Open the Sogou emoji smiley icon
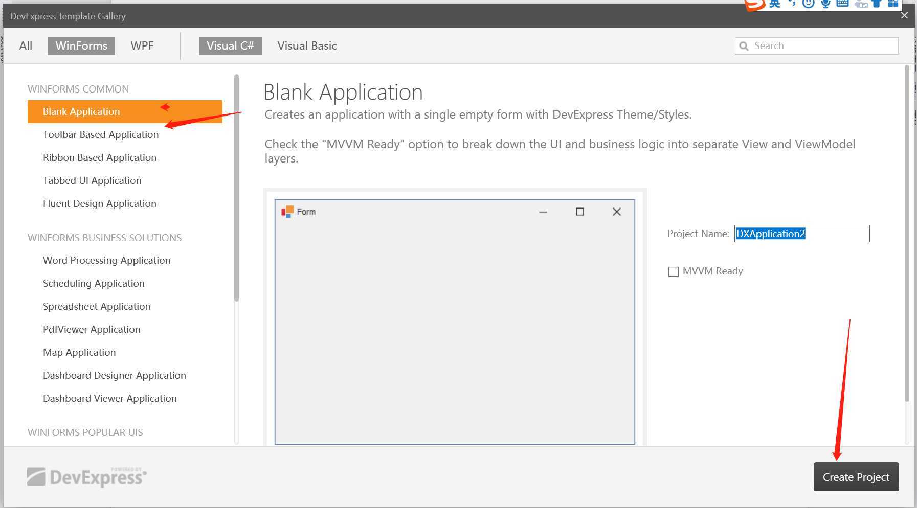The width and height of the screenshot is (917, 508). tap(808, 4)
